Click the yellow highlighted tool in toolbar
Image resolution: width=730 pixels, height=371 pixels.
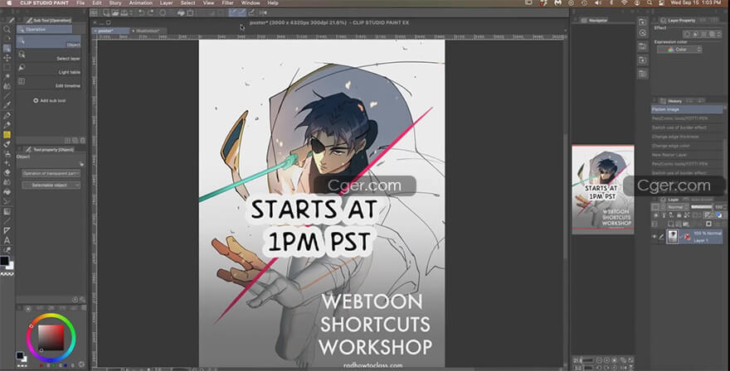tap(7, 133)
